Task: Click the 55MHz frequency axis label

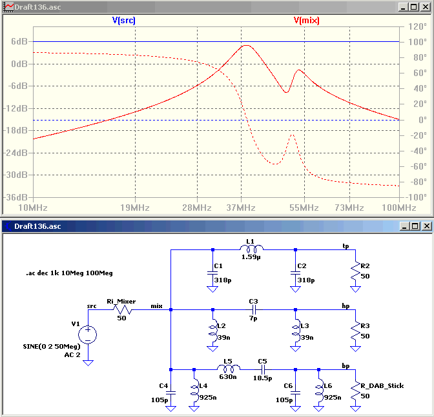Action: pyautogui.click(x=304, y=208)
